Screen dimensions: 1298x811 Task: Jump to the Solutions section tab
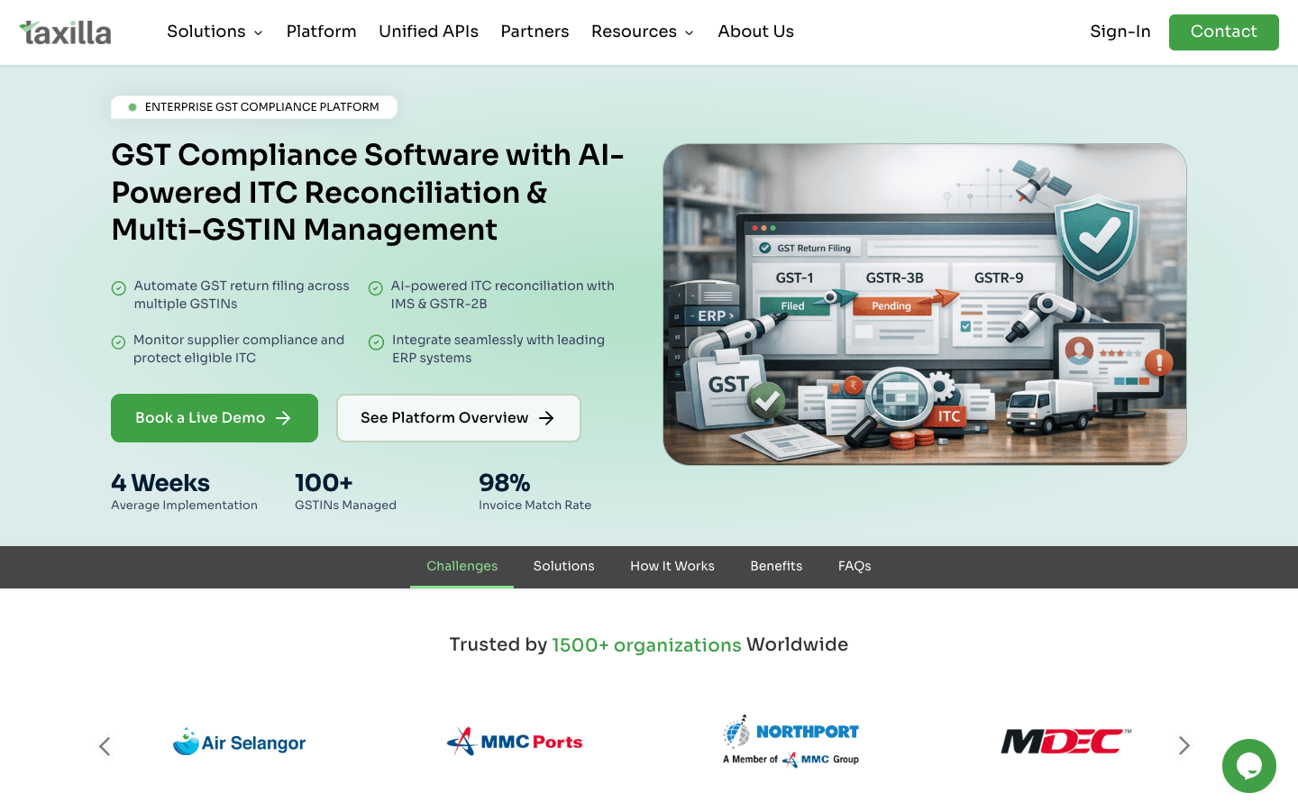564,566
